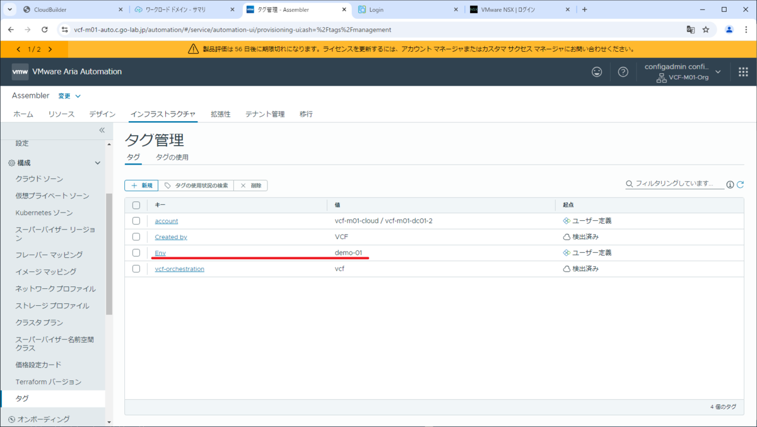Open the Created by tag key link
Image resolution: width=757 pixels, height=427 pixels.
click(x=171, y=237)
